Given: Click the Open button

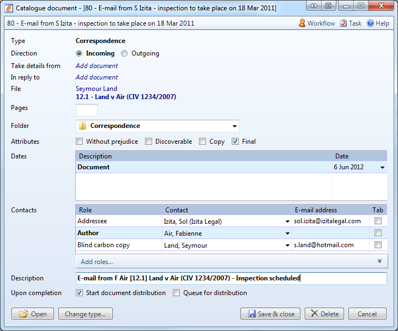Looking at the screenshot, I should click(x=33, y=314).
